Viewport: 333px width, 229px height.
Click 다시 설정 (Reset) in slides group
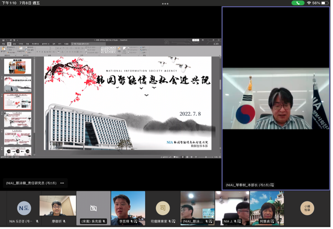coord(29,50)
